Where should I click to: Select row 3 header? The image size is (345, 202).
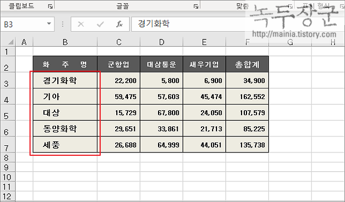pyautogui.click(x=8, y=81)
